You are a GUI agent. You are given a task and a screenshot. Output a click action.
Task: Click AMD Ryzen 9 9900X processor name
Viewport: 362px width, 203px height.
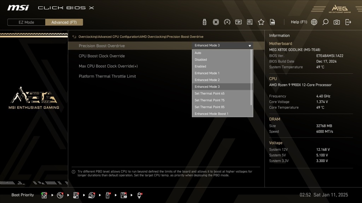[300, 85]
